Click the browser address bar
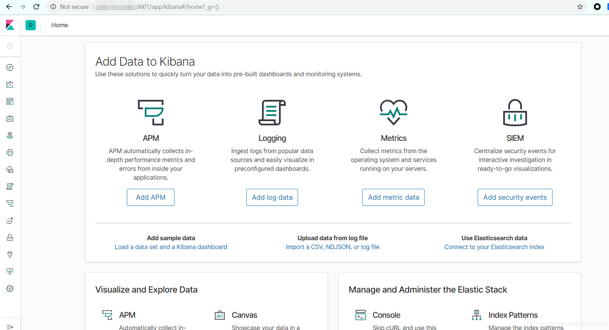Viewport: 609px width, 330px height. (x=316, y=7)
